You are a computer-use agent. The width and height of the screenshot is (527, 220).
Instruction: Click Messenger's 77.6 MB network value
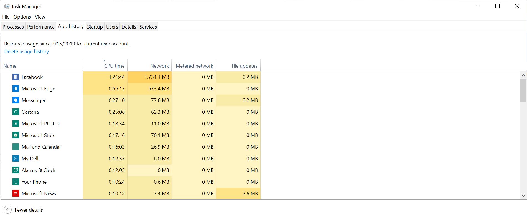point(160,100)
